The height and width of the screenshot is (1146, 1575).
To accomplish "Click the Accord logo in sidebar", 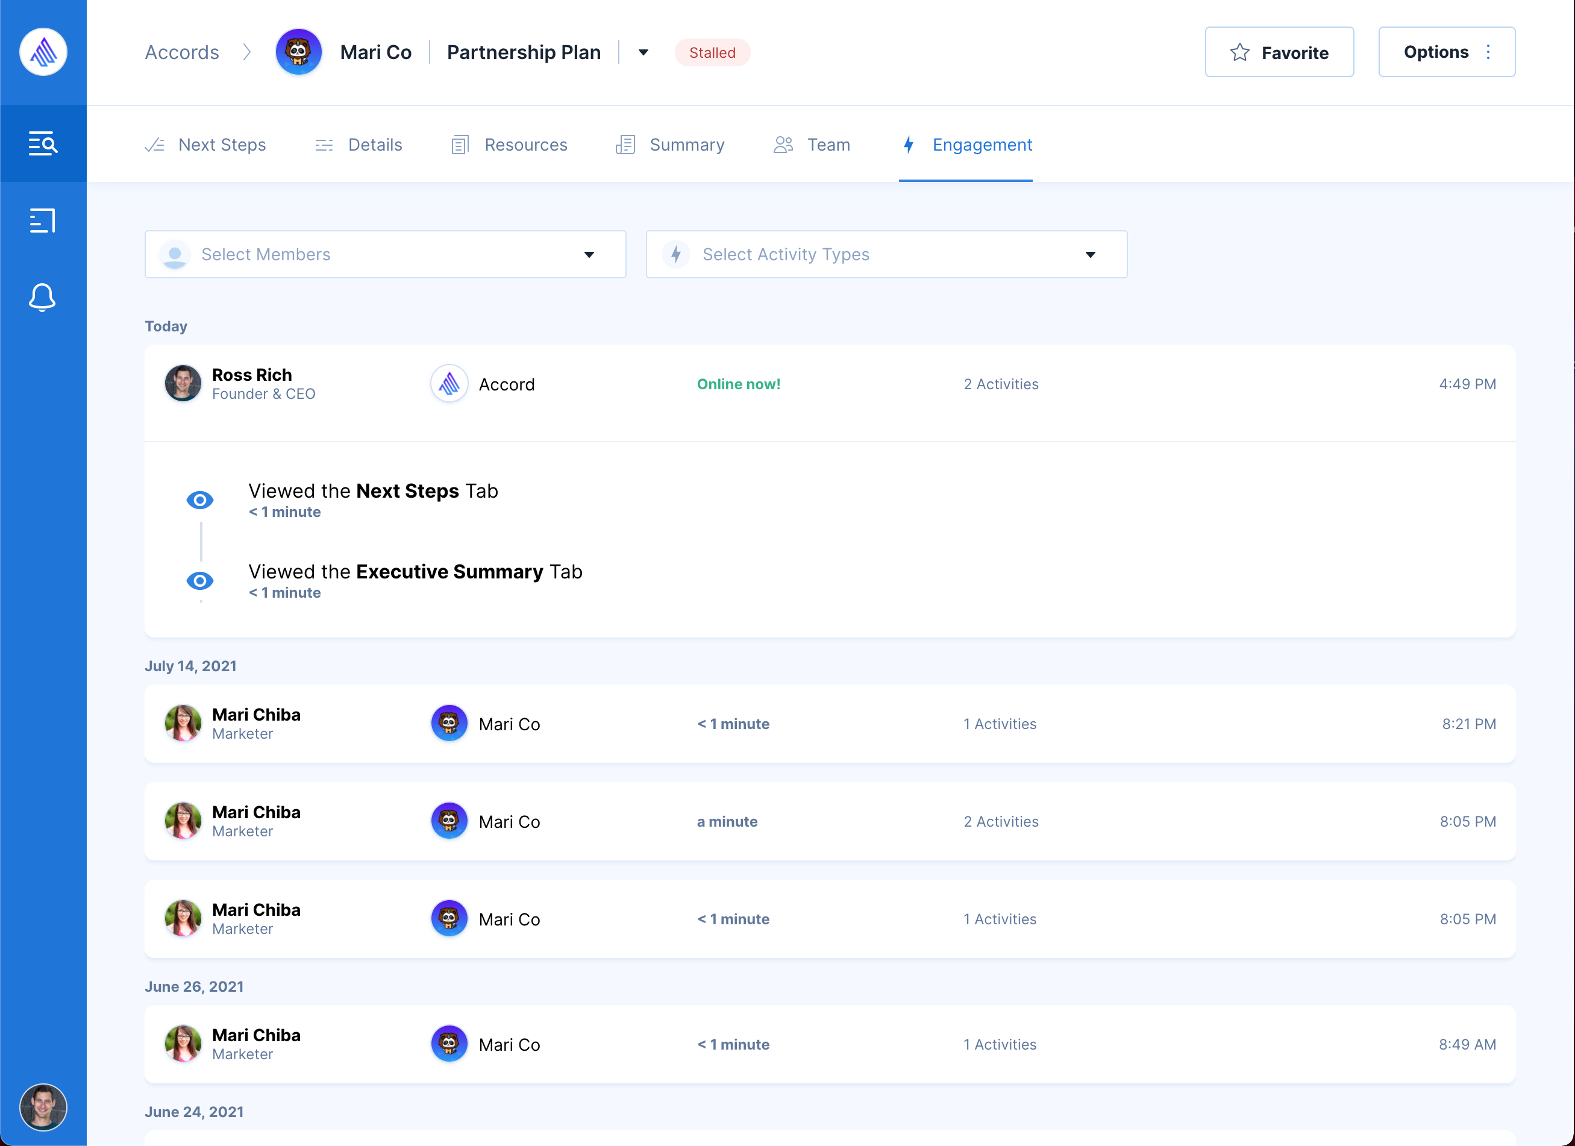I will pyautogui.click(x=43, y=52).
